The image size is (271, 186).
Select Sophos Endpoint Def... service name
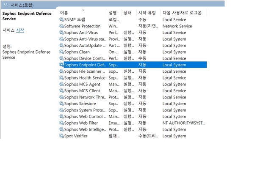[x=85, y=65]
